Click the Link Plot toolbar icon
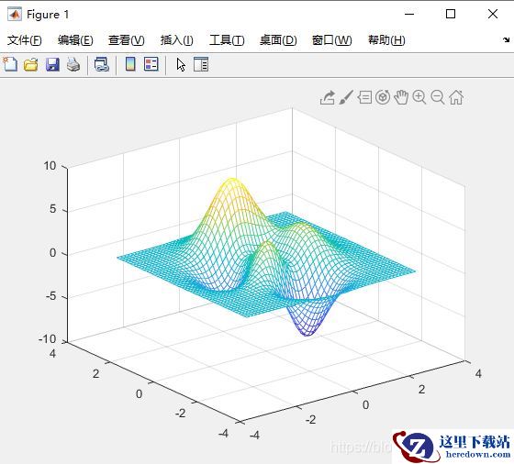Viewport: 514px width, 464px height. coord(102,64)
